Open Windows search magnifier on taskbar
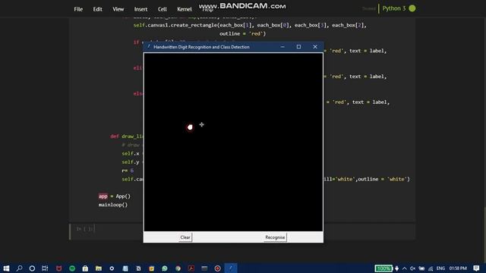The height and width of the screenshot is (273, 486). pyautogui.click(x=19, y=268)
